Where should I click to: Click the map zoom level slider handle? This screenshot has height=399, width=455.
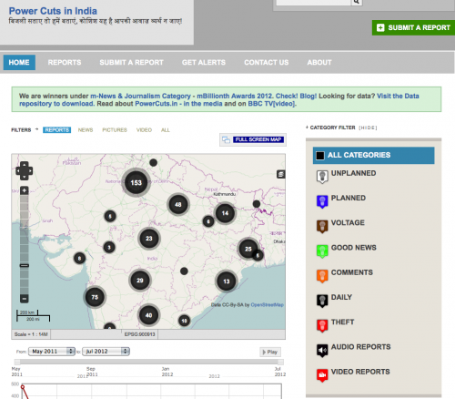[x=25, y=265]
